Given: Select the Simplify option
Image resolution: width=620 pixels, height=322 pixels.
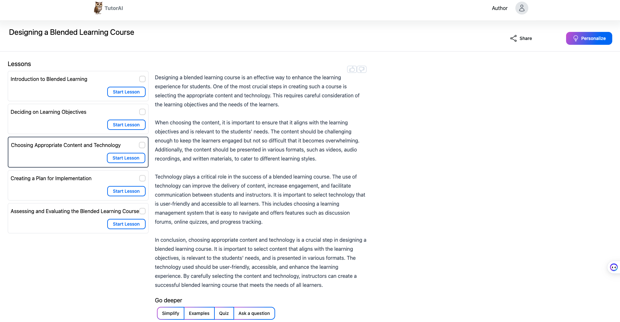Looking at the screenshot, I should pos(170,313).
